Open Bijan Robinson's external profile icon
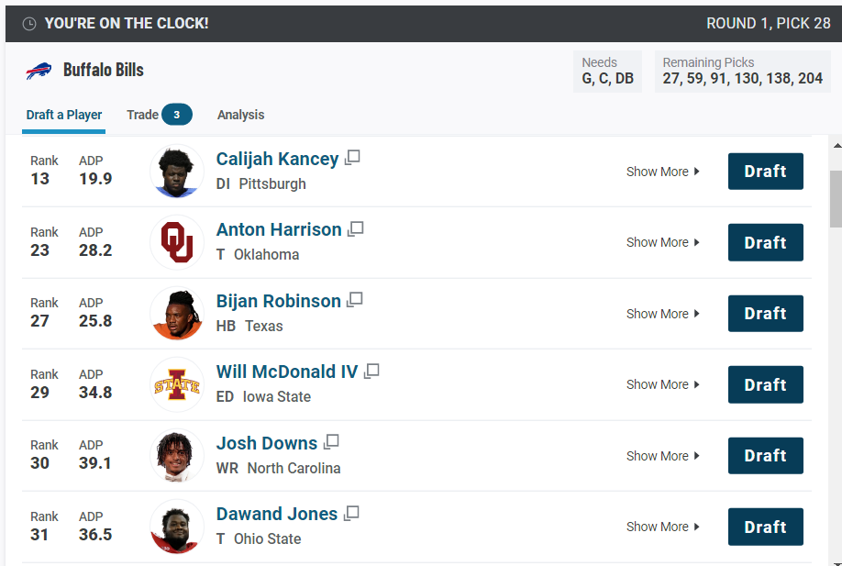Viewport: 842px width, 566px height. (x=355, y=300)
